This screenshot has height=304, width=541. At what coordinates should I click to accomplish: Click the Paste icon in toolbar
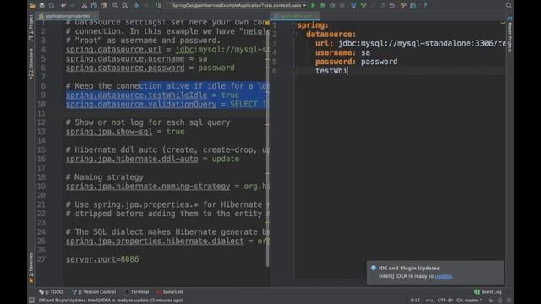103,6
